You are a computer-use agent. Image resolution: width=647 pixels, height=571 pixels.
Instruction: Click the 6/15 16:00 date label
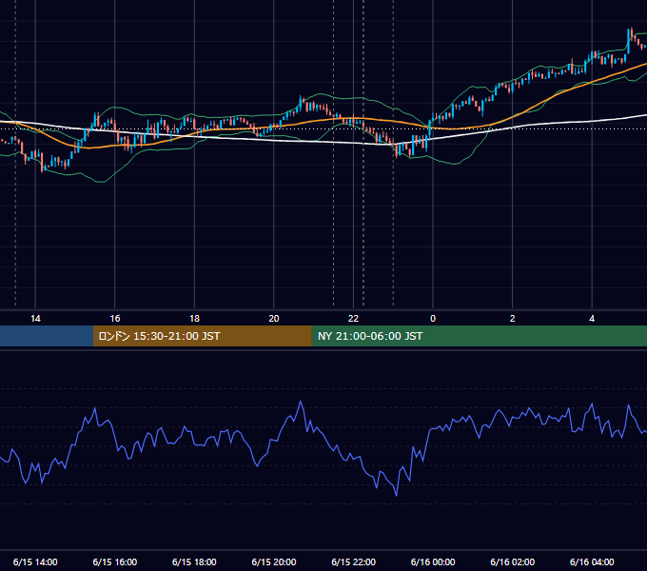pyautogui.click(x=115, y=561)
